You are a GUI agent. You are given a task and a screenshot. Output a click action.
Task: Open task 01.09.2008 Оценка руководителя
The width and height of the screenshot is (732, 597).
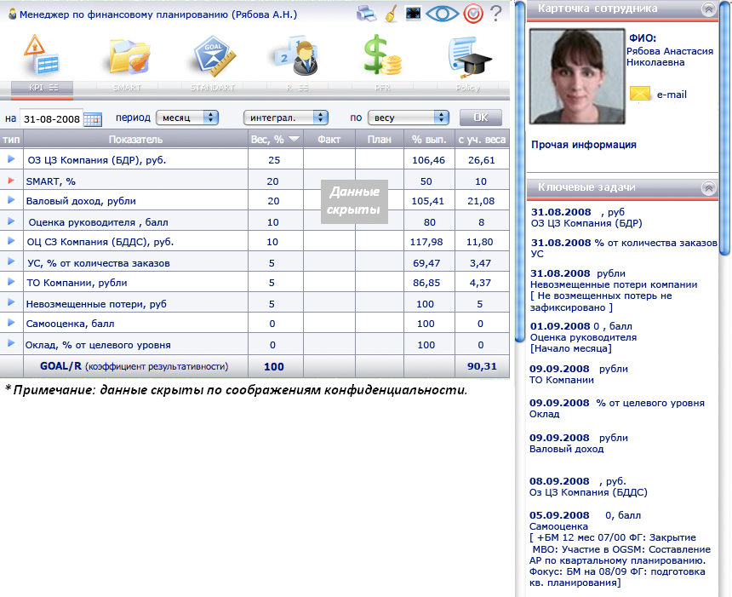(583, 337)
